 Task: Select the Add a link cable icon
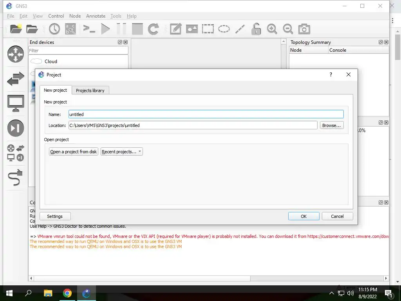click(x=16, y=178)
